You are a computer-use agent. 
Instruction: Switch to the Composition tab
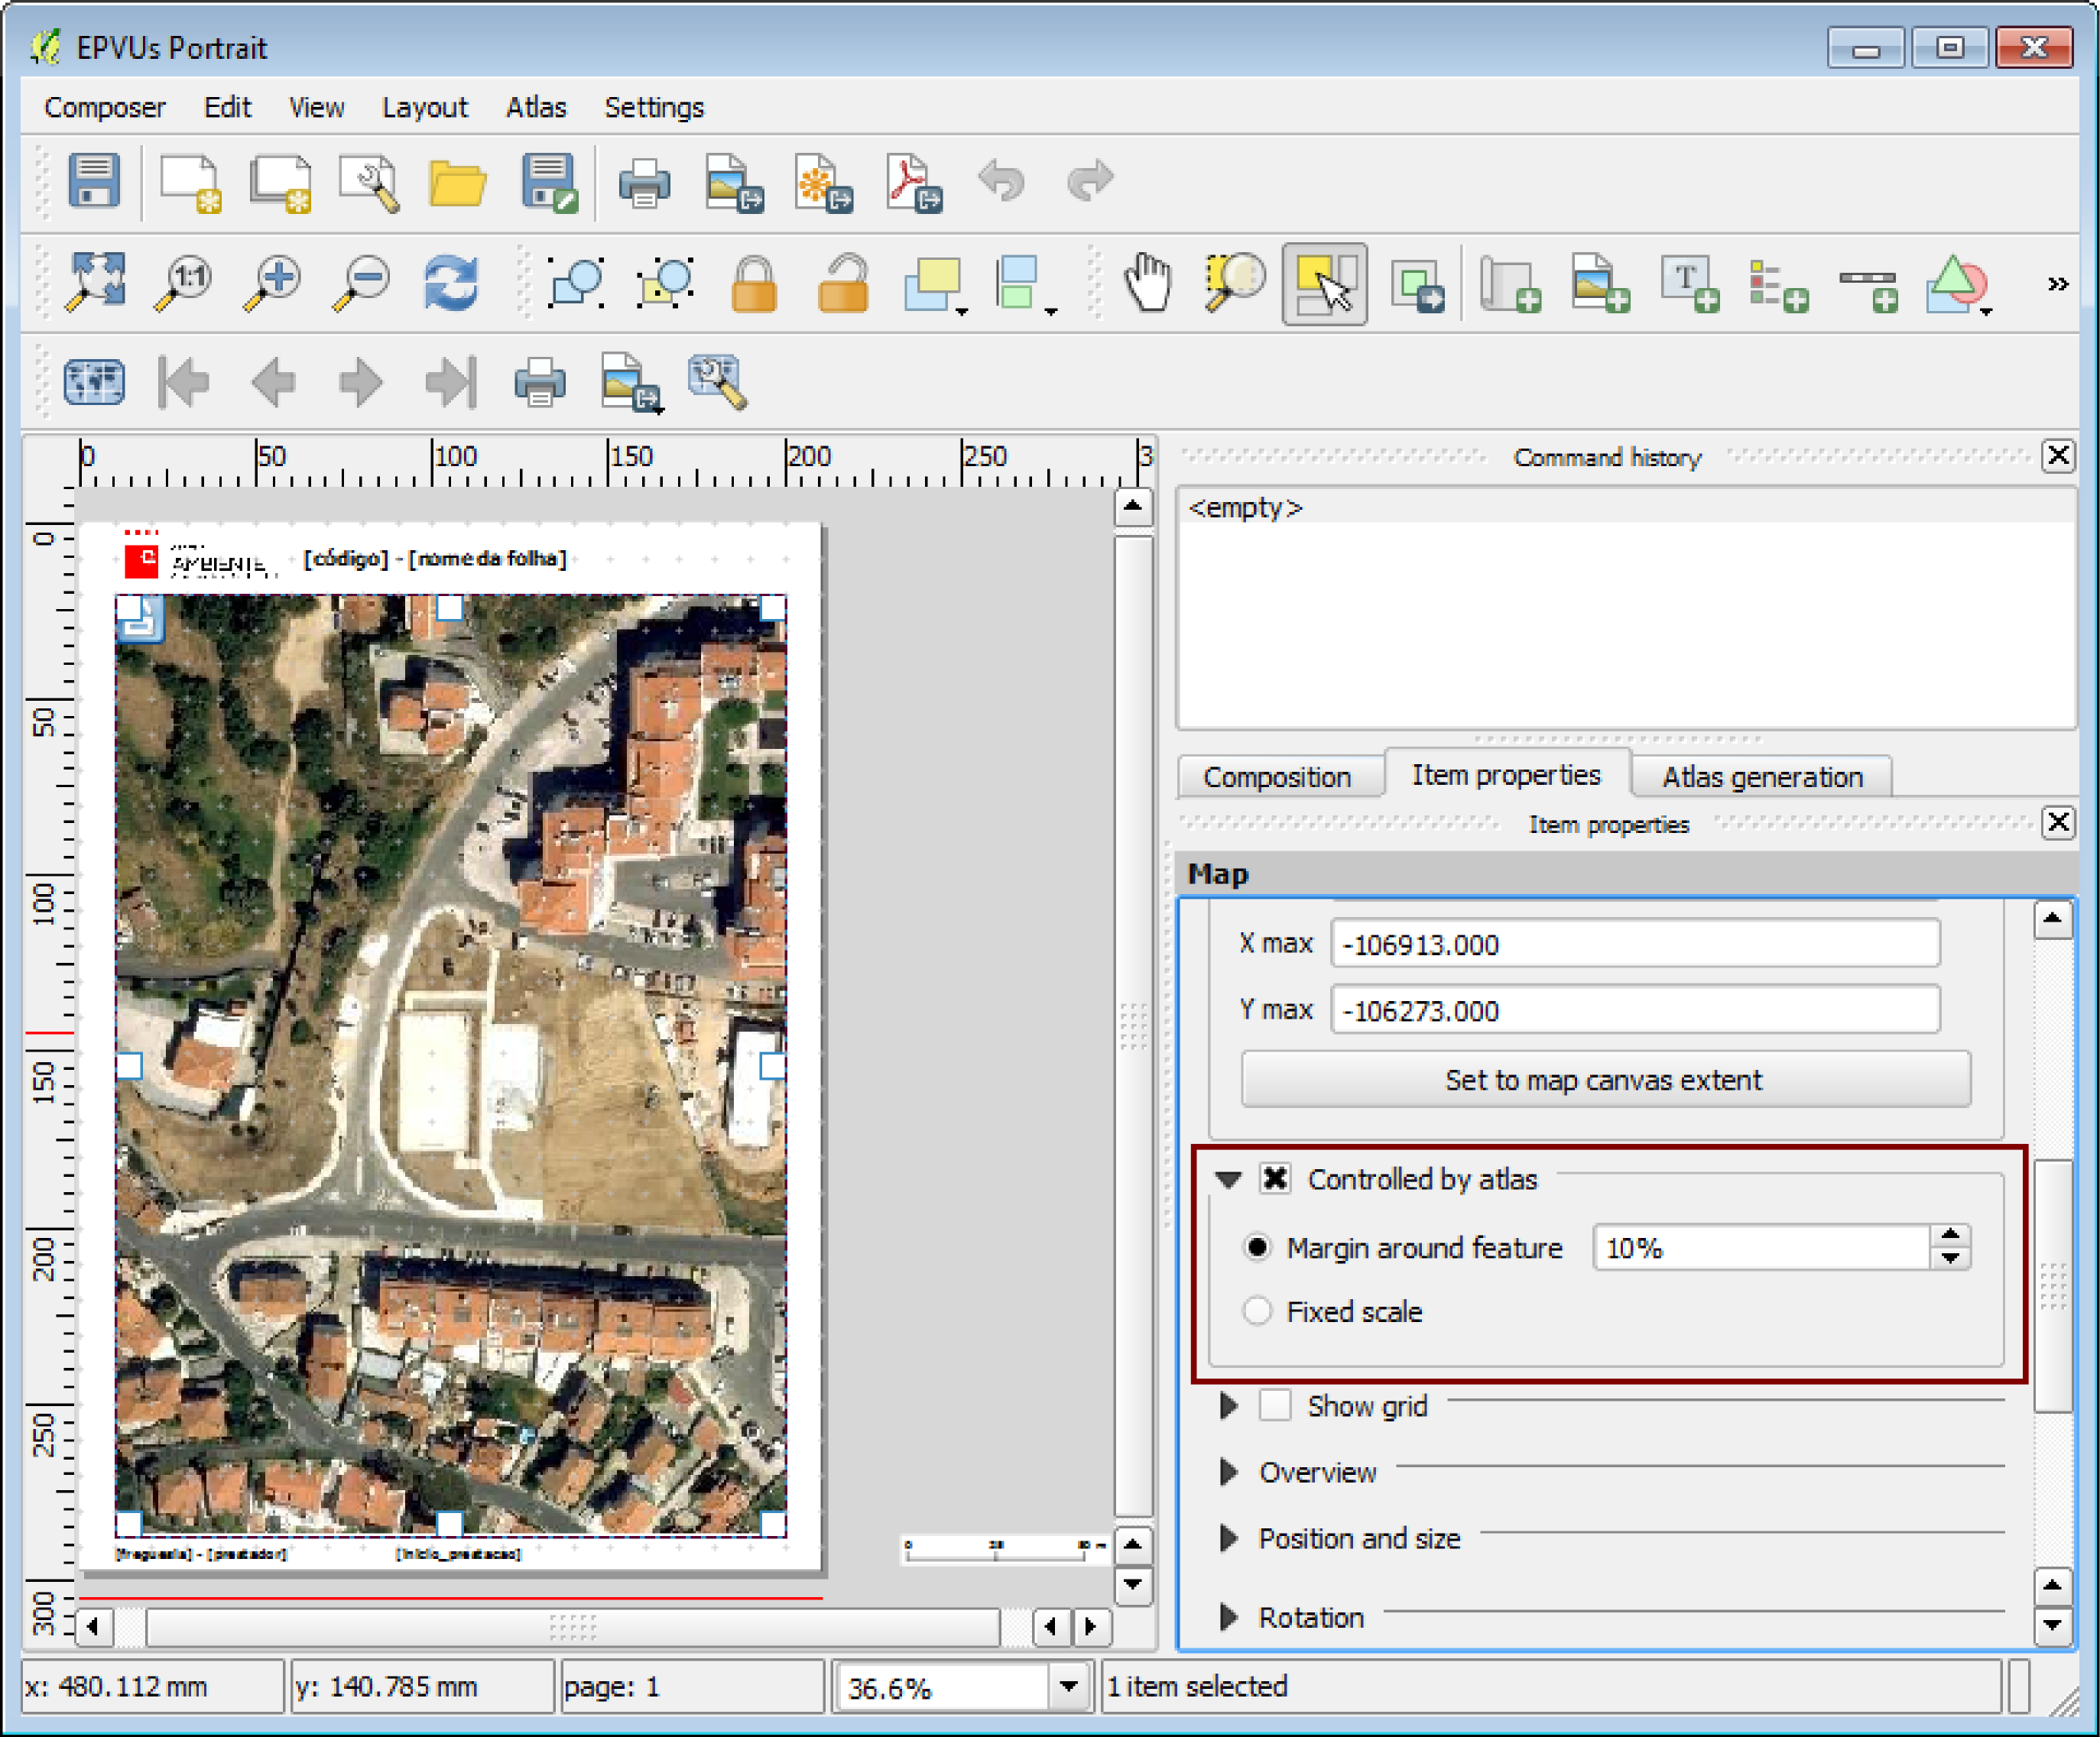point(1277,776)
